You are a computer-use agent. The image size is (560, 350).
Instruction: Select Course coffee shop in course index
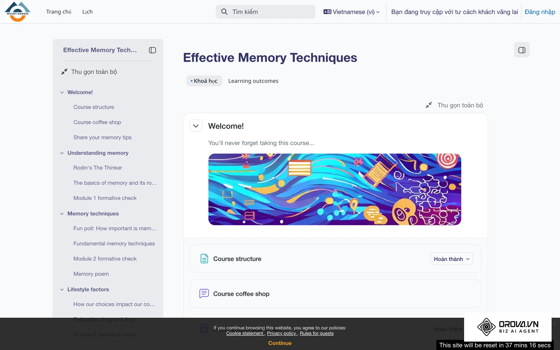click(x=97, y=122)
